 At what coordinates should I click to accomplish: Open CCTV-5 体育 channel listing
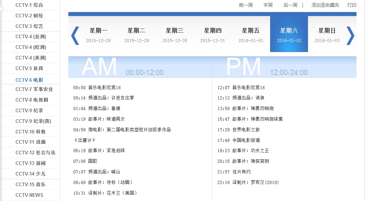[x=29, y=68]
